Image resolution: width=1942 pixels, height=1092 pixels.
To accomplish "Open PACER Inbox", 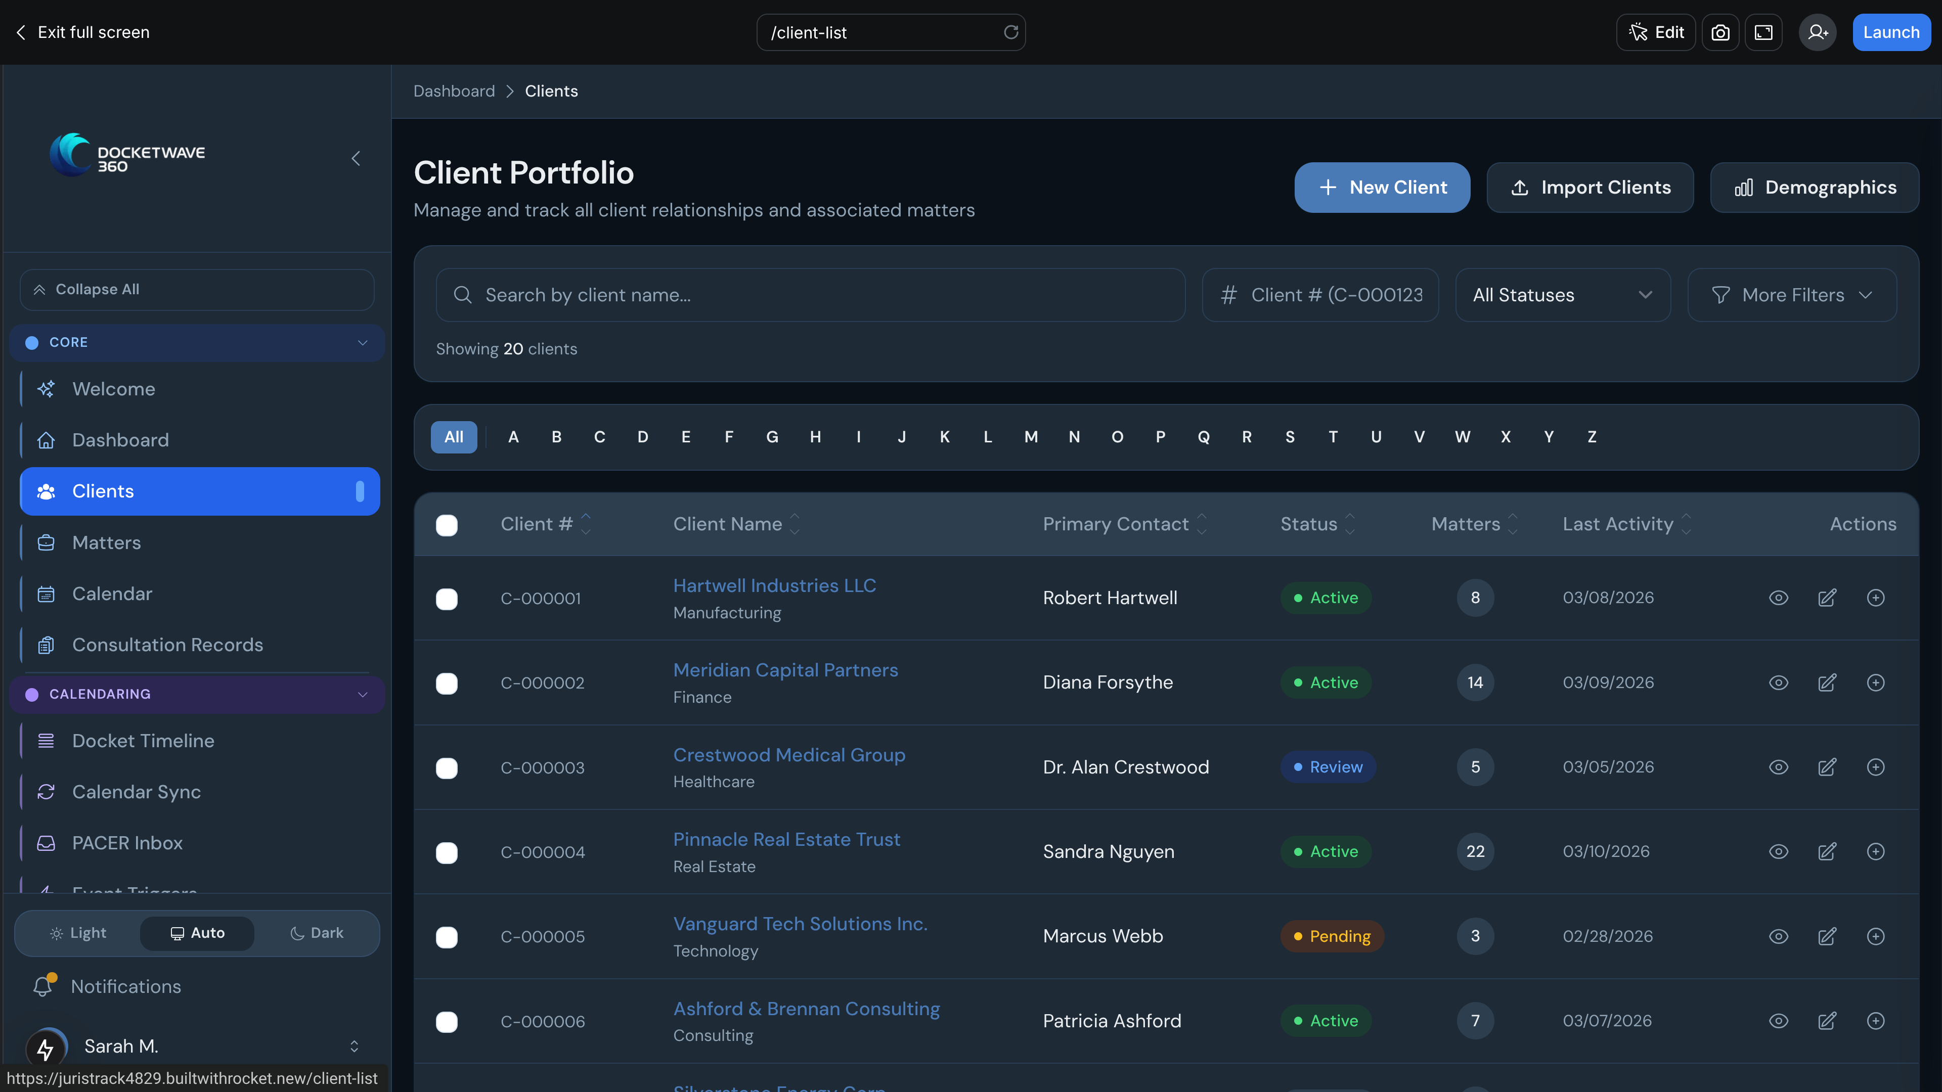I will (x=200, y=843).
